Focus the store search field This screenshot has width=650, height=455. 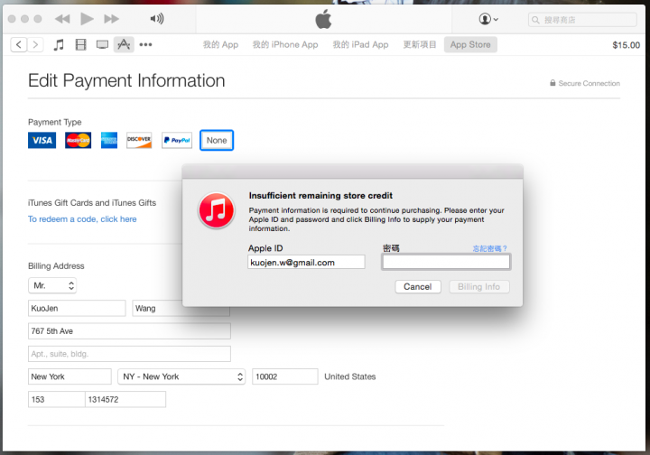click(582, 20)
